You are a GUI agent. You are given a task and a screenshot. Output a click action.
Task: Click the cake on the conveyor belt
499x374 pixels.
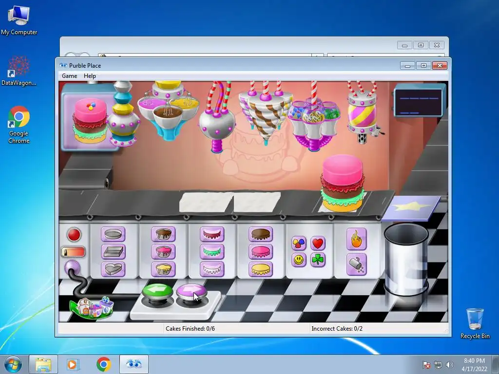pyautogui.click(x=343, y=184)
